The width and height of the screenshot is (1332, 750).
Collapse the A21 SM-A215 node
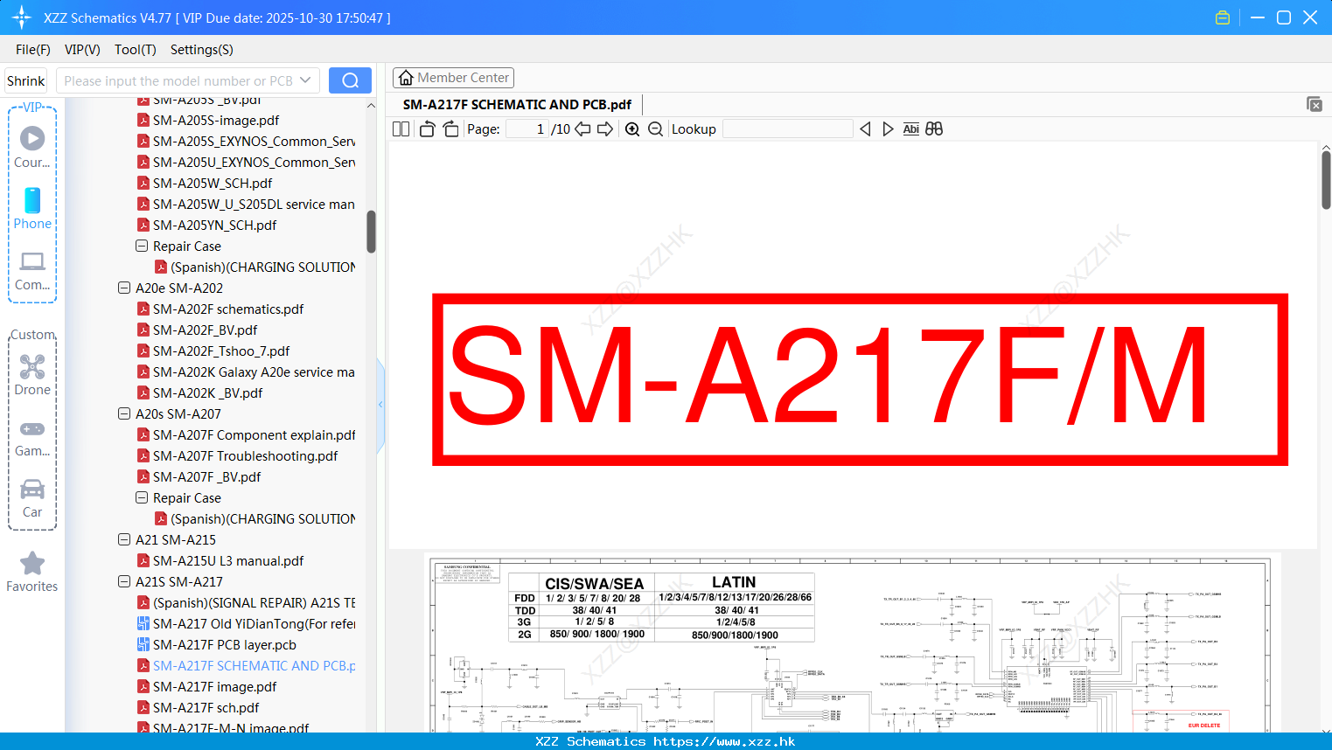(124, 539)
